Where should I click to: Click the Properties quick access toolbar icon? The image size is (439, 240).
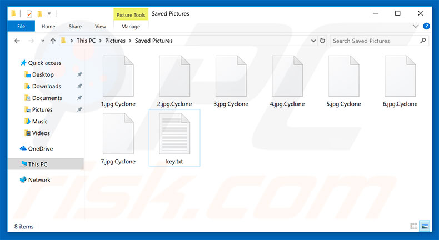pos(29,13)
